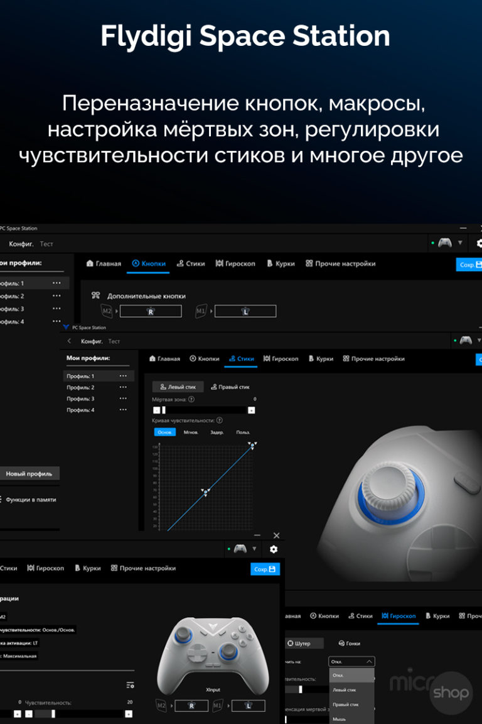Screen dimensions: 482x724
Task: Click the minus button on the Мёртвая зона slider
Action: click(x=156, y=410)
